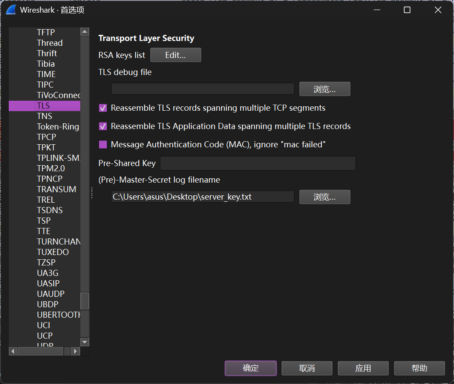
Task: Select UAUDP protocol entry
Action: click(51, 294)
